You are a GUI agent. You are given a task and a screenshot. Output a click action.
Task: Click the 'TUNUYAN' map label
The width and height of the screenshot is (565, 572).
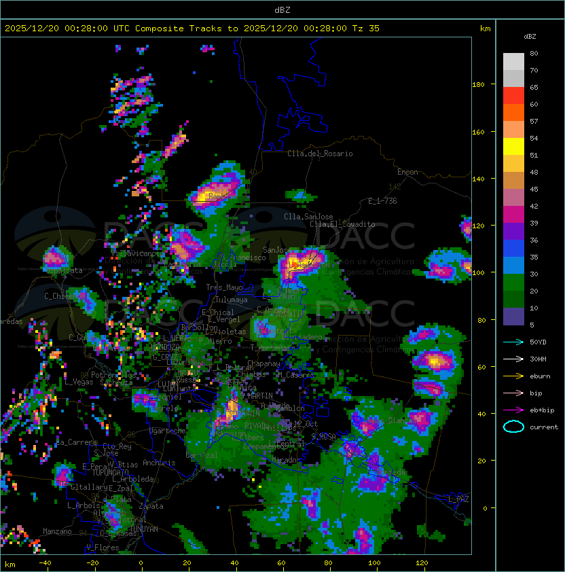pos(144,529)
